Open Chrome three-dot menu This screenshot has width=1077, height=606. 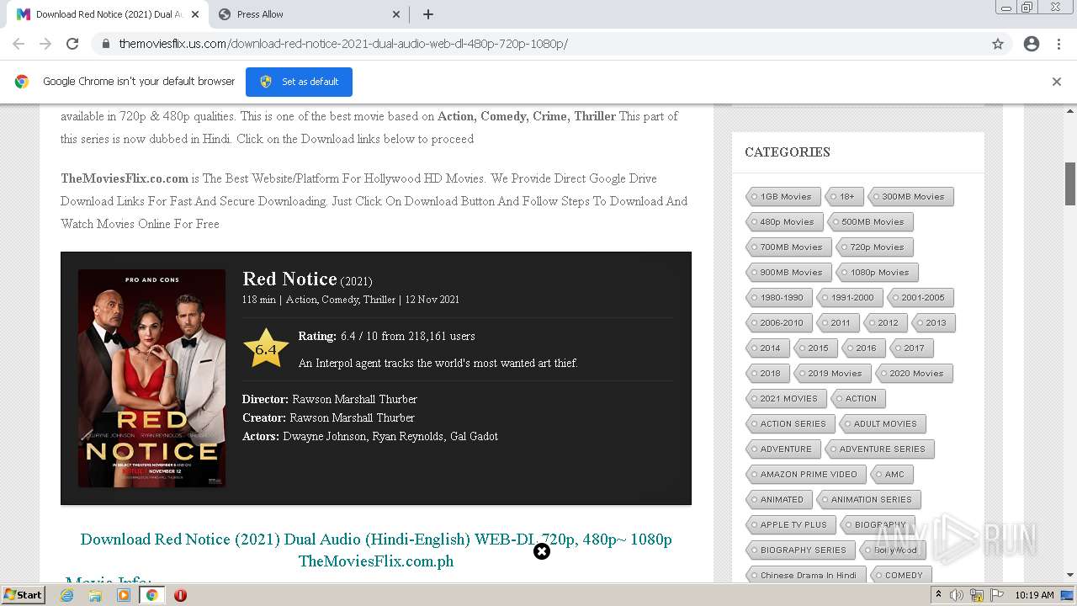coord(1058,44)
